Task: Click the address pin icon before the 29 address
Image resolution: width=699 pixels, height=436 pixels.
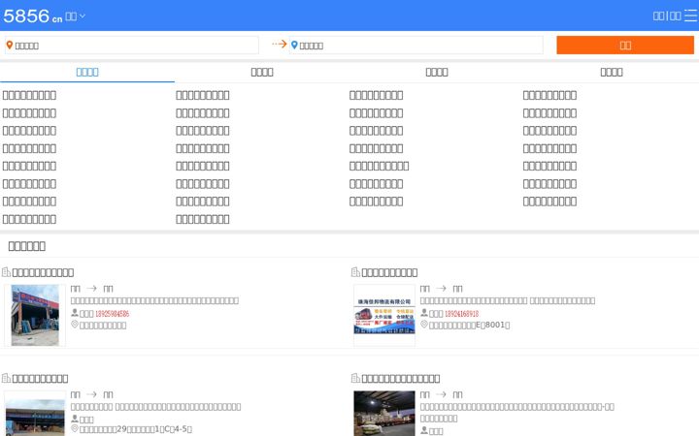Action: click(x=75, y=429)
